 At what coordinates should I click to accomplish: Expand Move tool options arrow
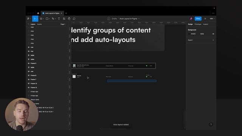[x=37, y=19]
